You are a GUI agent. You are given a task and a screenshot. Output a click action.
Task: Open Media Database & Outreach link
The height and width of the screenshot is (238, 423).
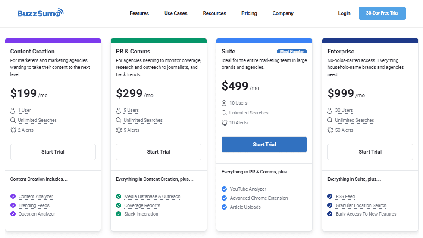(x=152, y=196)
